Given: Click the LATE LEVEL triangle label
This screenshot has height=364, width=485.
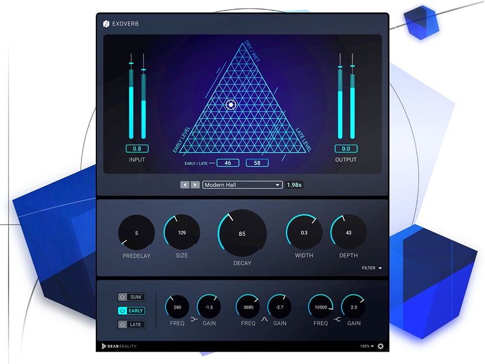Looking at the screenshot, I should (x=303, y=140).
